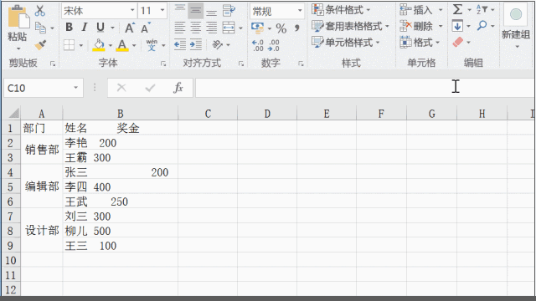The height and width of the screenshot is (301, 536).
Task: Click the AutoSum sigma icon
Action: pyautogui.click(x=457, y=9)
